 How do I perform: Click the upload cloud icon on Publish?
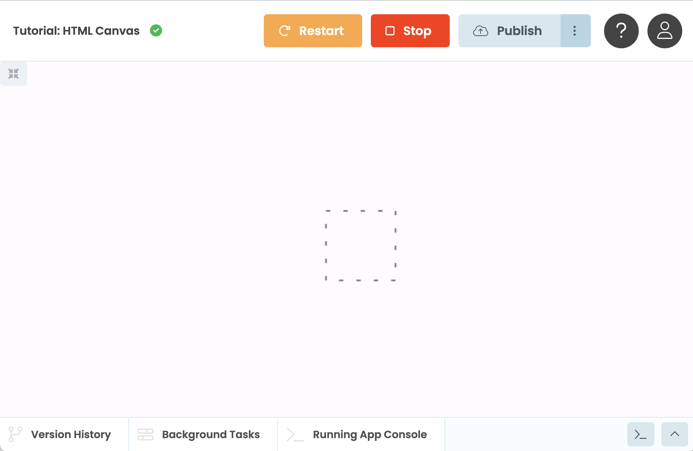[x=481, y=31]
